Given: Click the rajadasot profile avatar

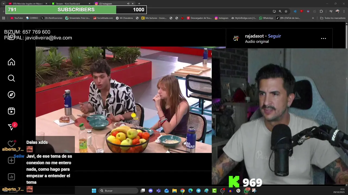Looking at the screenshot, I should coord(236,38).
